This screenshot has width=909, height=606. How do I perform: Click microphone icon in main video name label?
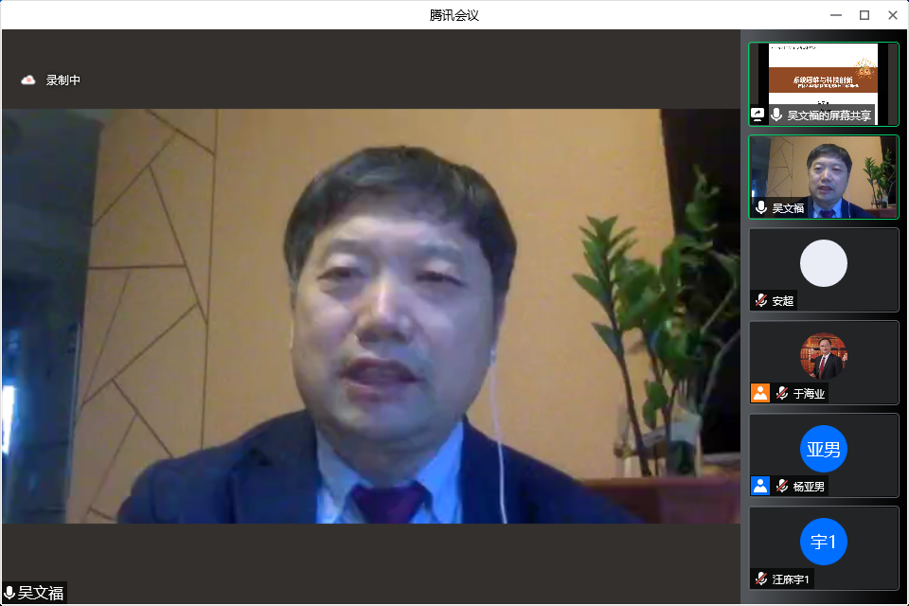pyautogui.click(x=9, y=594)
